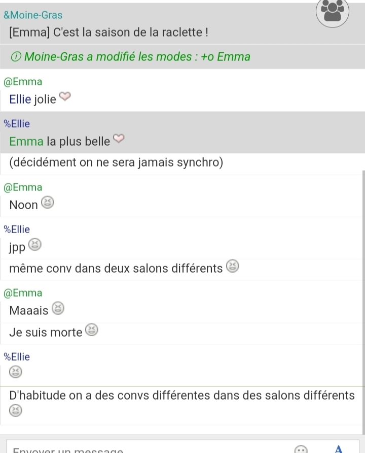The image size is (365, 453).
Task: Click @Emma nickname above "Noon"
Action: 23,187
